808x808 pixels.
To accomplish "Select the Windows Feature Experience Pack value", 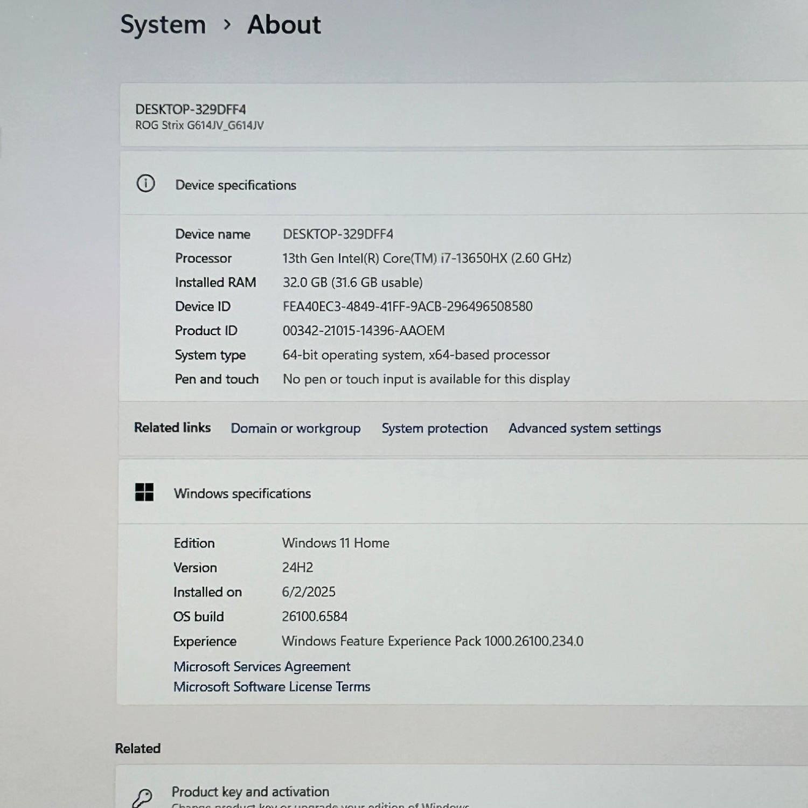I will pyautogui.click(x=433, y=642).
